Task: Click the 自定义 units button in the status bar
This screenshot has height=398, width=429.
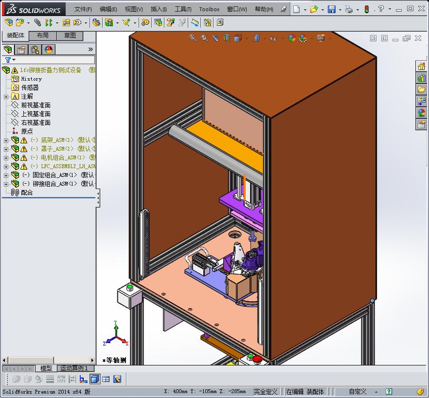Action: 357,392
